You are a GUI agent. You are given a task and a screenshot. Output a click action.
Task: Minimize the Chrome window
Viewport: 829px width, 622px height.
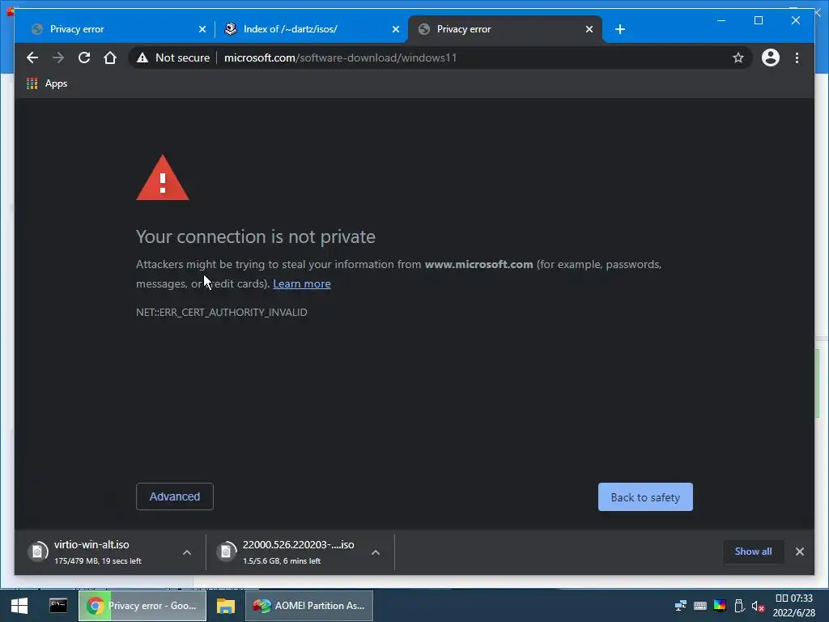coord(721,20)
